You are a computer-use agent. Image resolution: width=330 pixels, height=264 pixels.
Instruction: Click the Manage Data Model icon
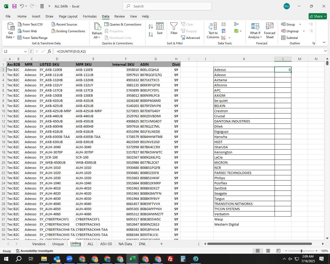(236, 31)
